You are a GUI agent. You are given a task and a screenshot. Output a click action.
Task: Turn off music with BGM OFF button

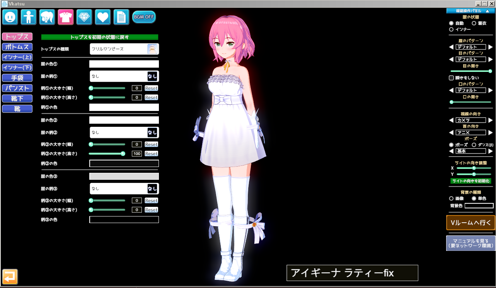click(144, 17)
